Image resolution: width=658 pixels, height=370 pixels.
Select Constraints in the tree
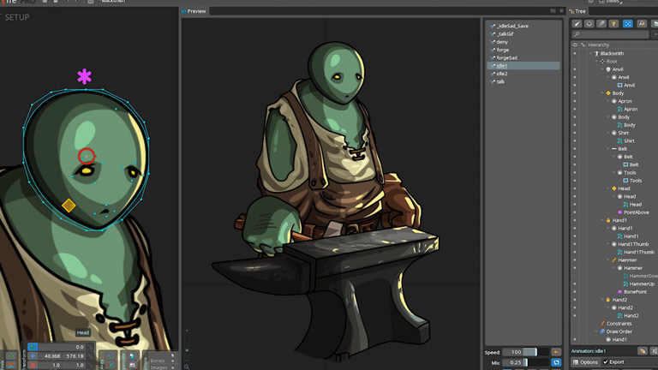pyautogui.click(x=619, y=324)
